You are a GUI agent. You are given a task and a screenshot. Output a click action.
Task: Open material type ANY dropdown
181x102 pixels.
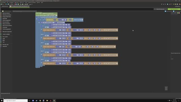click(81, 20)
